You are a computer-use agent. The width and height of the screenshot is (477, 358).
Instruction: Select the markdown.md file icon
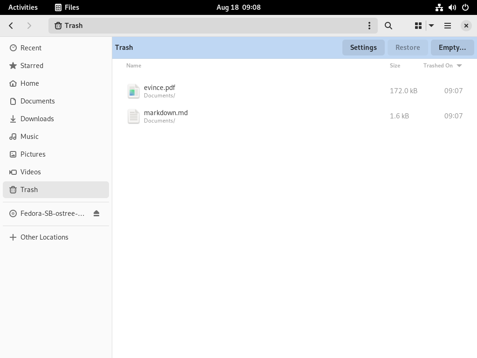pos(134,116)
